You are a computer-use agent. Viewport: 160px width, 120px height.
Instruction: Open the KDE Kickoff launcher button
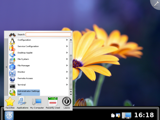coord(9,115)
